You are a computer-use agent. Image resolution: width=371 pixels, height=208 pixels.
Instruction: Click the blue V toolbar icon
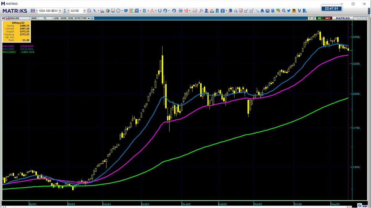[x=299, y=11]
